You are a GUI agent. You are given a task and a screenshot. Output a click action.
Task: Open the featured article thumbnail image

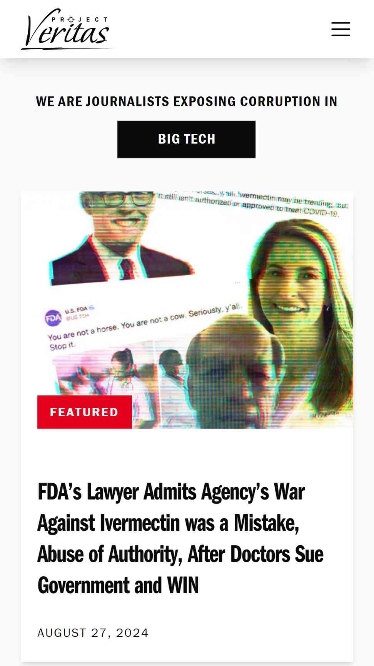tap(187, 310)
